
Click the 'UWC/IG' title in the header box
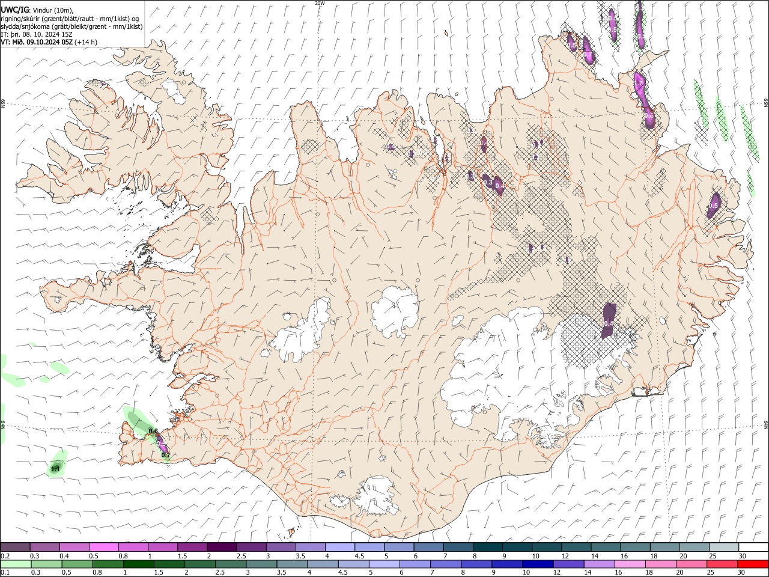(14, 9)
